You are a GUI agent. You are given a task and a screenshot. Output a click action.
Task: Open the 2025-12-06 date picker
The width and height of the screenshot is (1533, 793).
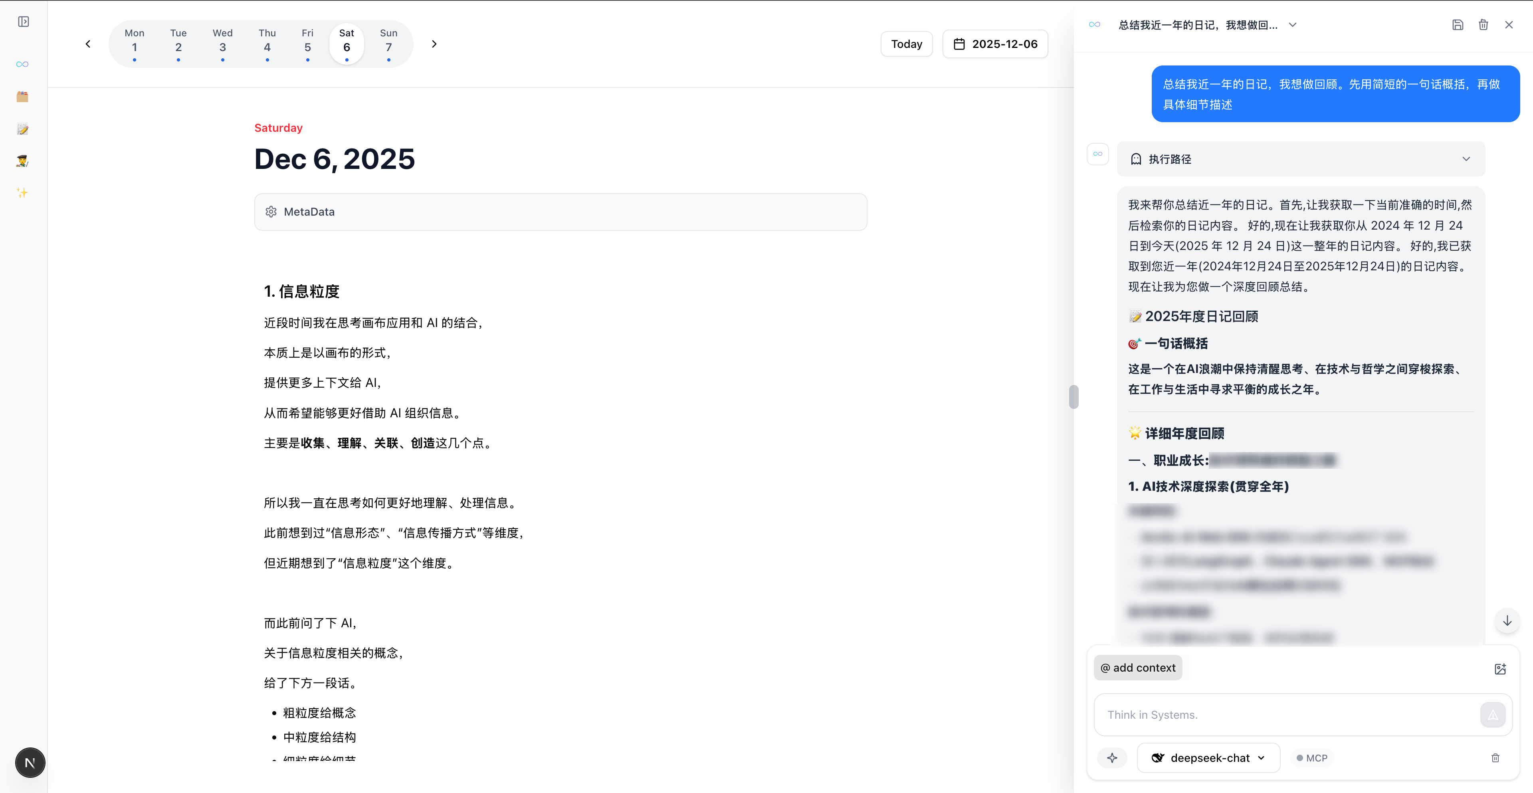coord(995,44)
